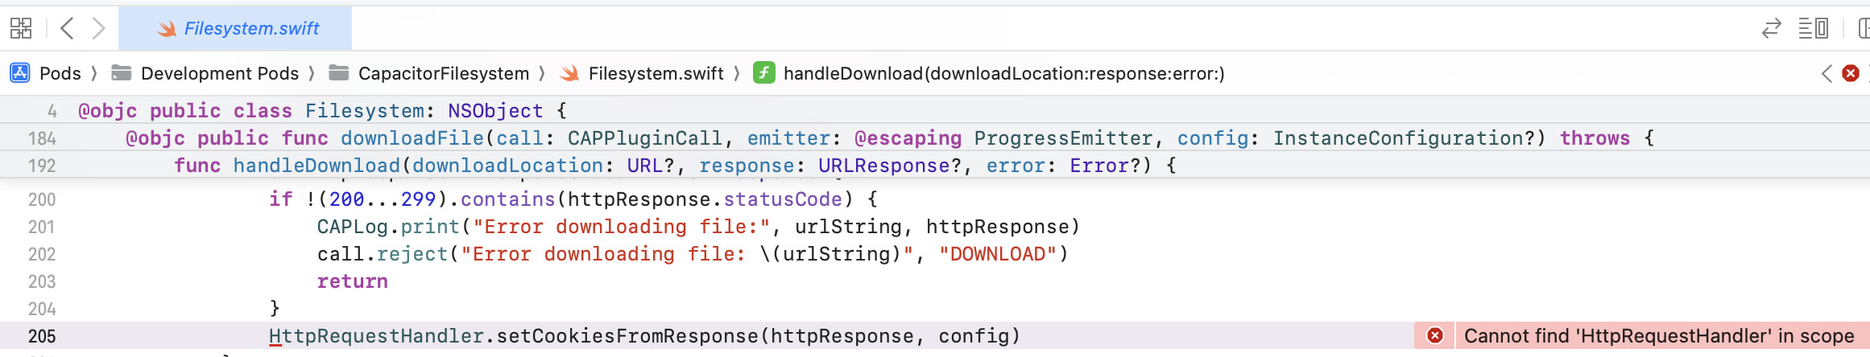Open the related items grid menu
The width and height of the screenshot is (1870, 357).
click(x=21, y=29)
